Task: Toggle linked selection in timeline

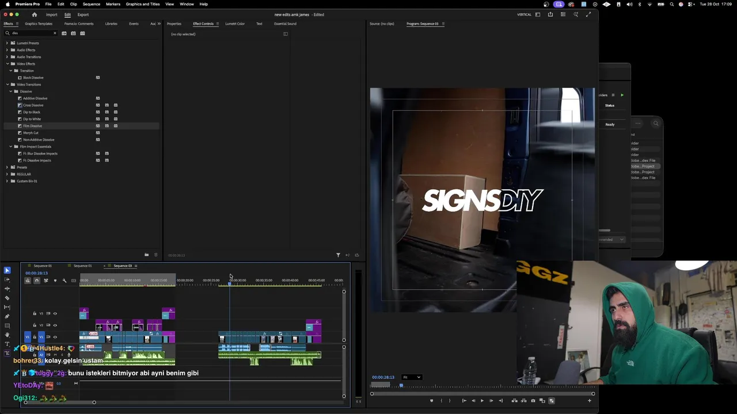Action: [x=46, y=281]
